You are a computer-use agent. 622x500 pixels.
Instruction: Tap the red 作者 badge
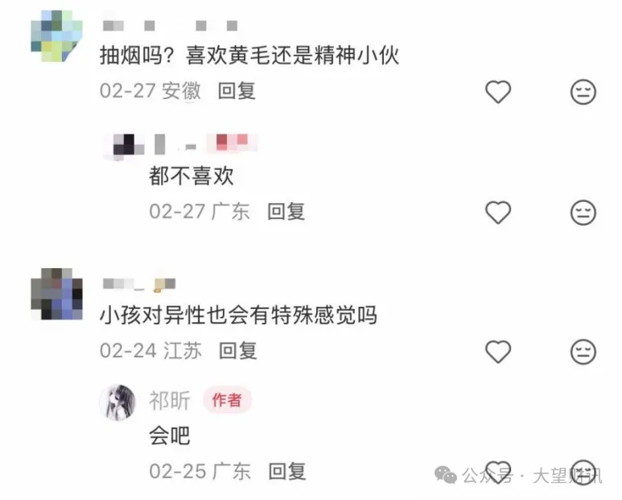tap(227, 400)
